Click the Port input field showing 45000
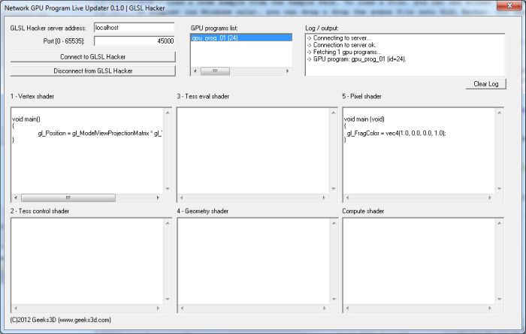The height and width of the screenshot is (334, 526). pos(135,41)
